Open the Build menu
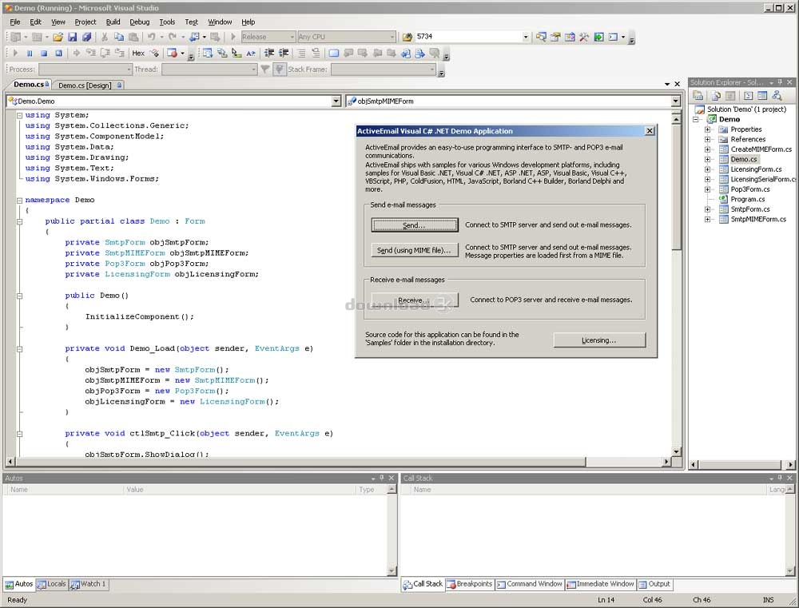Image resolution: width=799 pixels, height=608 pixels. [113, 22]
